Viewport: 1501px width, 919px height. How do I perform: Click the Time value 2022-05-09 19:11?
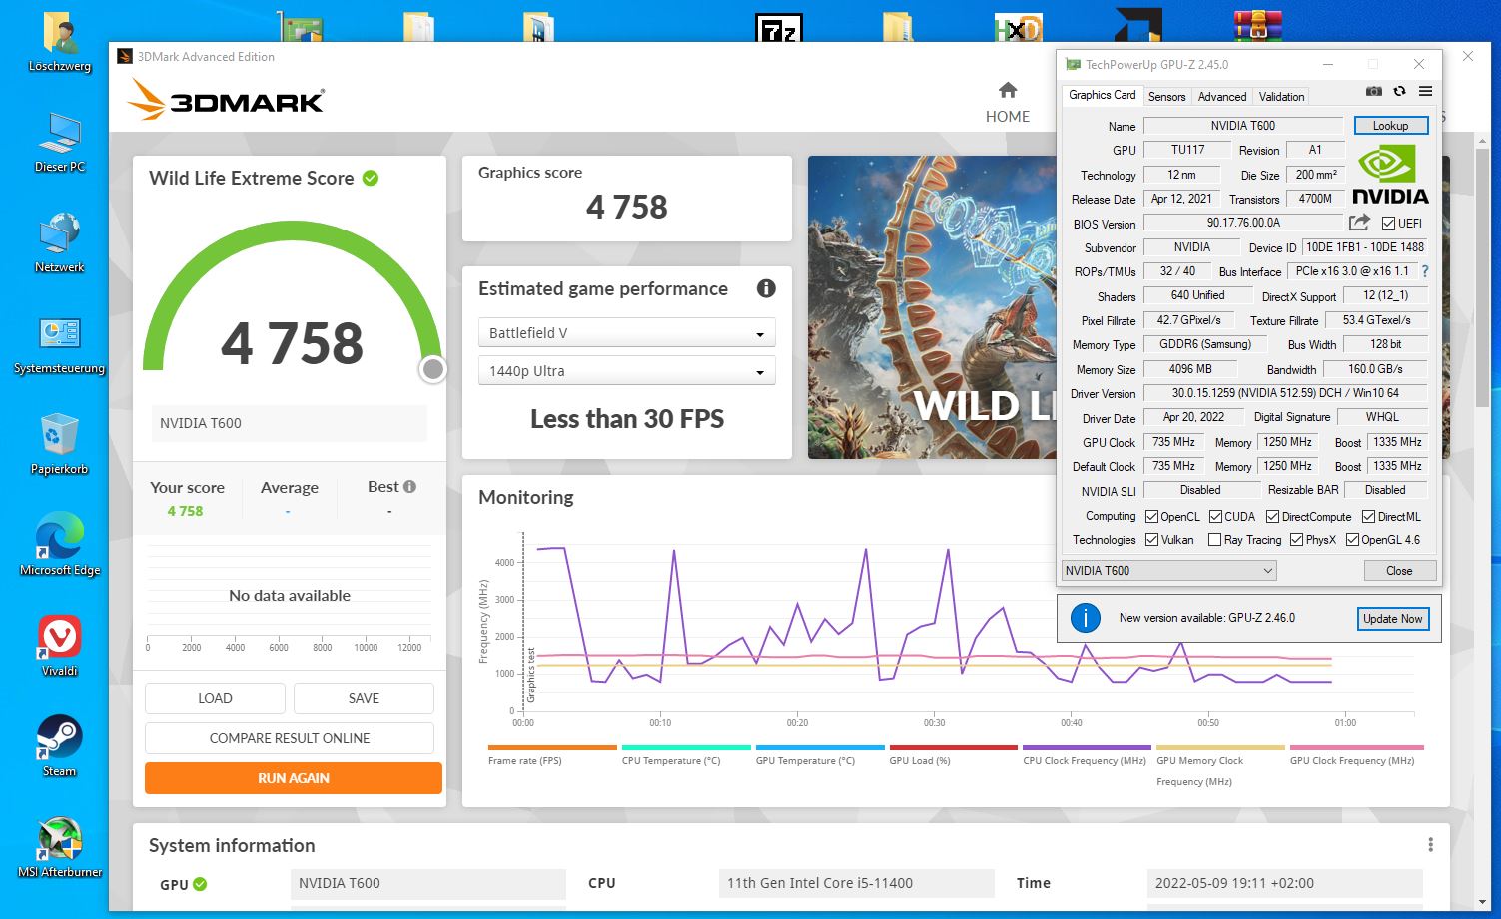1284,883
